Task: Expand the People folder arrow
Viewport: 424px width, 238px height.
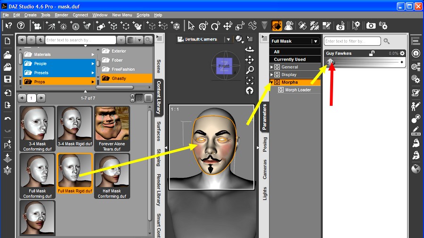Action: point(93,63)
